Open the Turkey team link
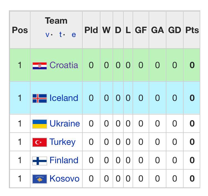Image resolution: width=208 pixels, height=196 pixels. pyautogui.click(x=62, y=142)
